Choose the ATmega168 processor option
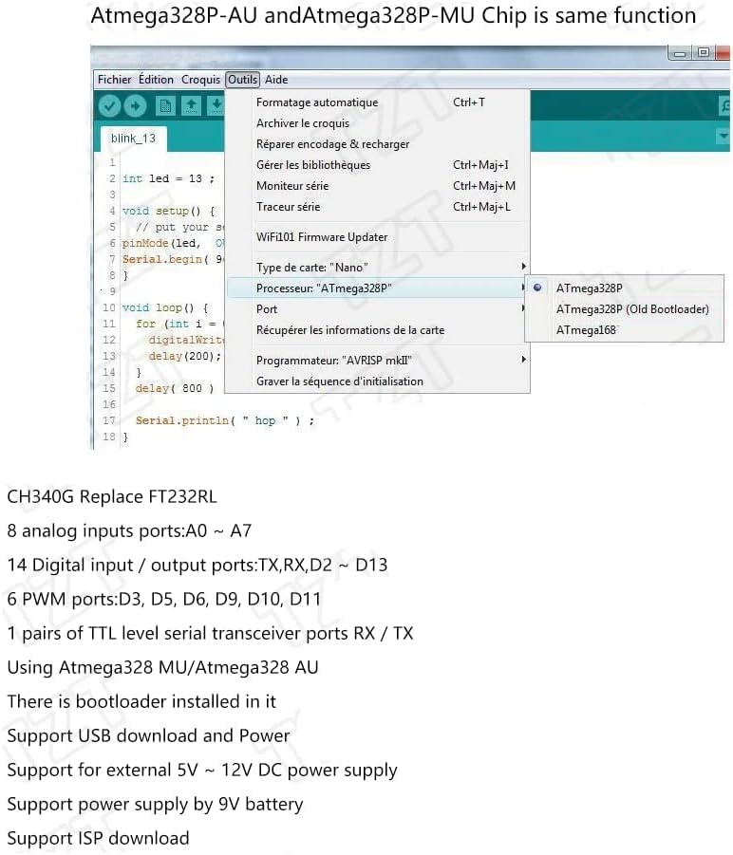 coord(586,329)
